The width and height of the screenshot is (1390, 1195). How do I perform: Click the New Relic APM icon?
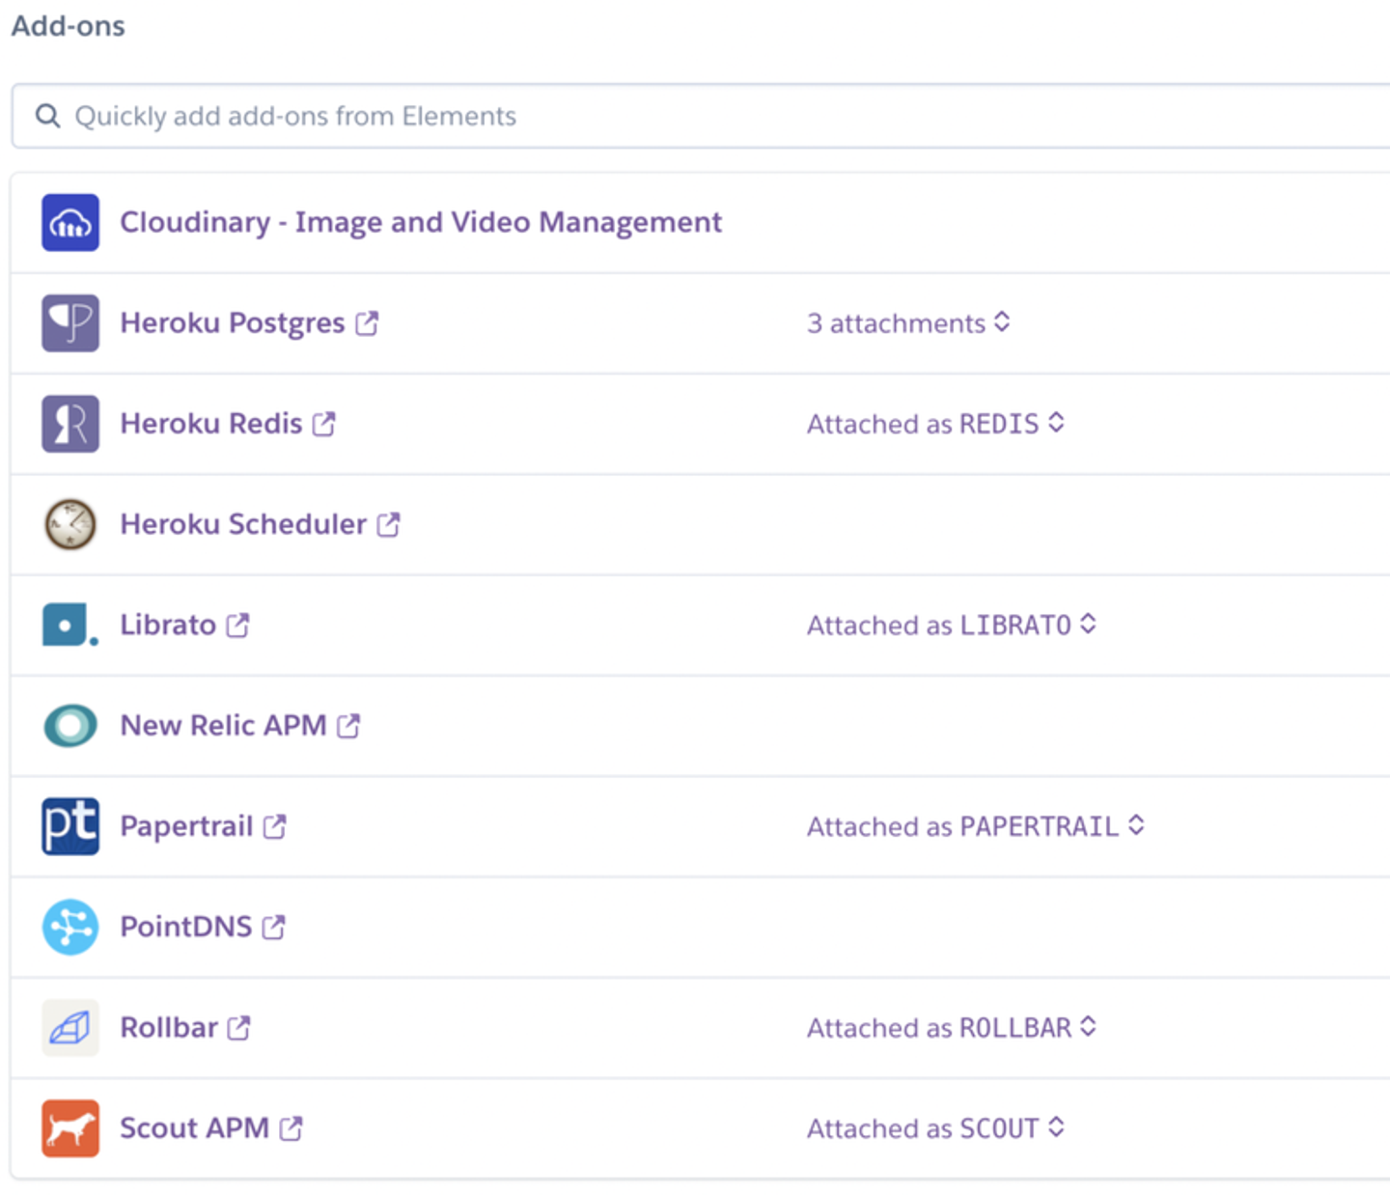coord(70,726)
